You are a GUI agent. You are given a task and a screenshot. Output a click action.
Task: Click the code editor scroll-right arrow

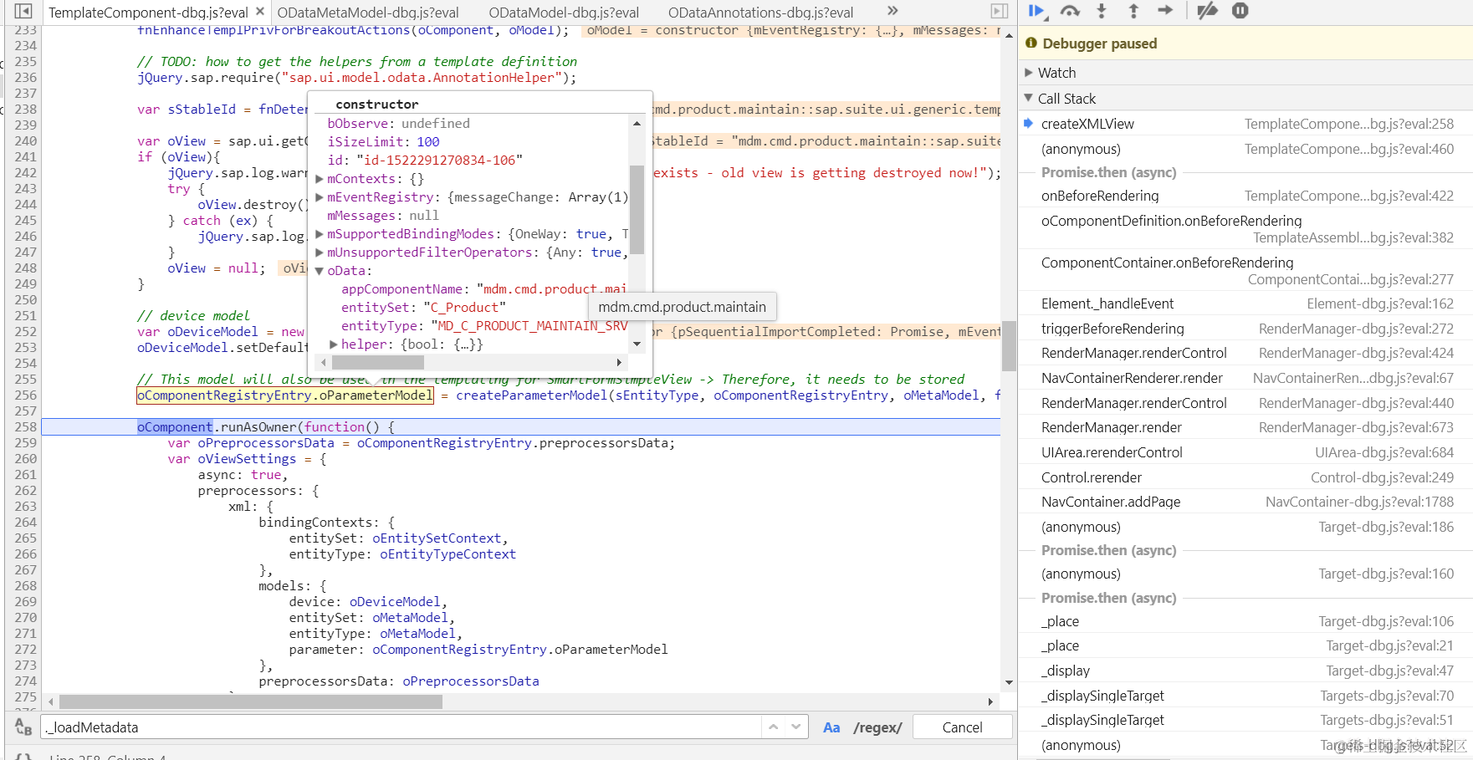990,701
